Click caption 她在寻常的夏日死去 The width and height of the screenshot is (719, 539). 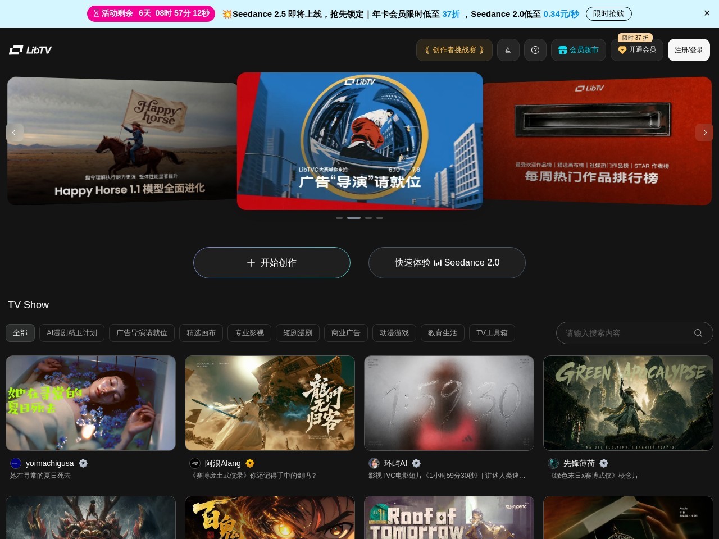coord(40,476)
